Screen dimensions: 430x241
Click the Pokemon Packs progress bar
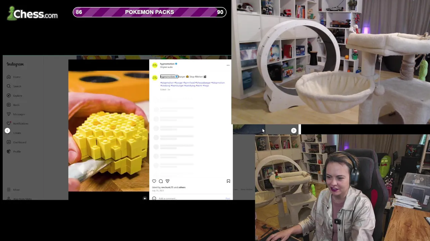pyautogui.click(x=149, y=12)
